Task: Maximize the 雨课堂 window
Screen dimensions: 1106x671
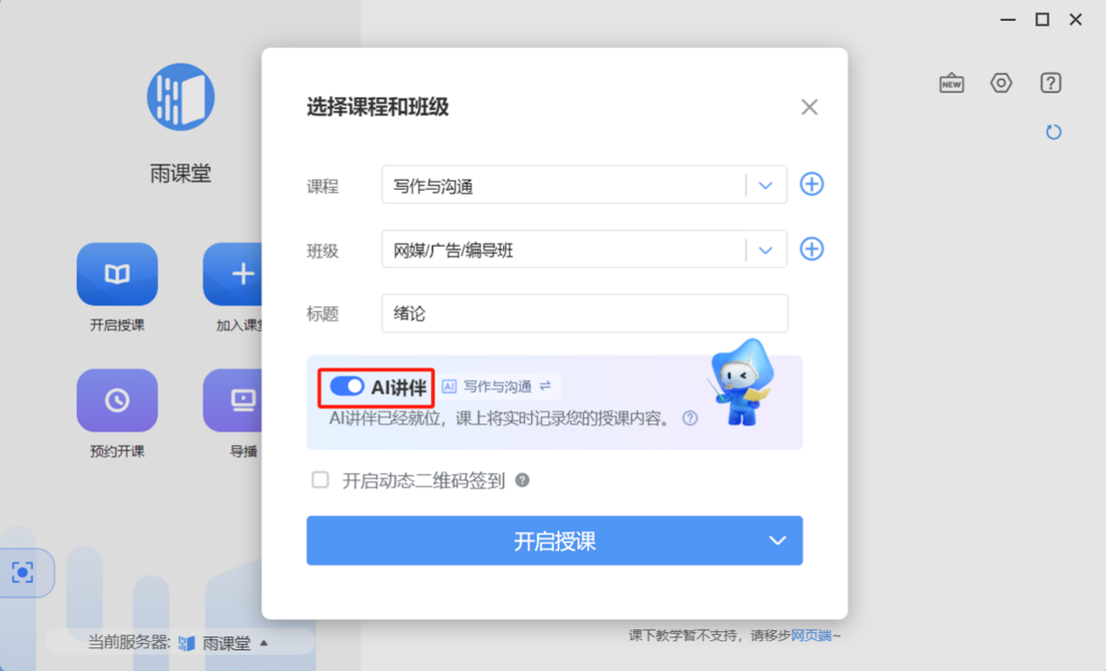Action: [x=1042, y=20]
